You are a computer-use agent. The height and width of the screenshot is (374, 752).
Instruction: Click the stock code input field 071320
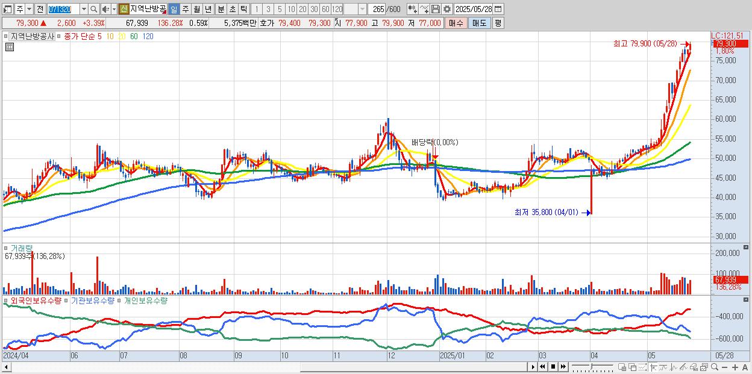coord(63,9)
